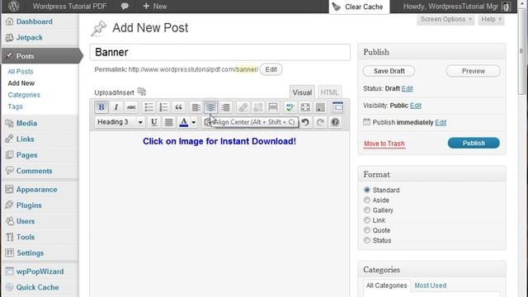Select the Gallery post format
The image size is (528, 297).
(x=367, y=210)
